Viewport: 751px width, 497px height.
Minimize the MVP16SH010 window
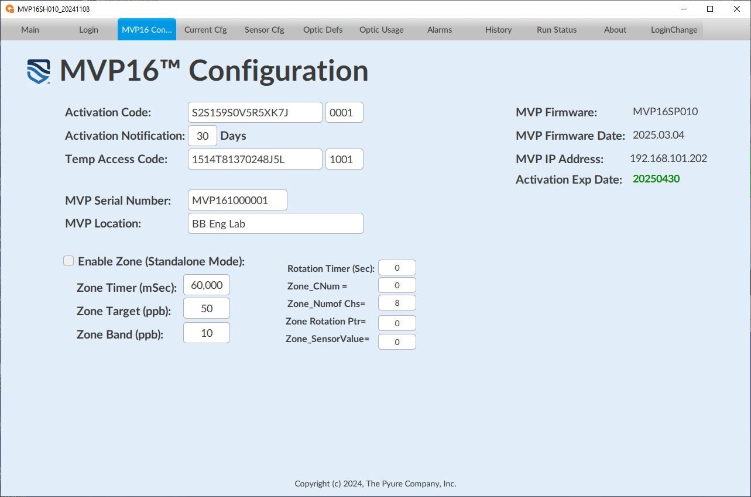coord(684,9)
